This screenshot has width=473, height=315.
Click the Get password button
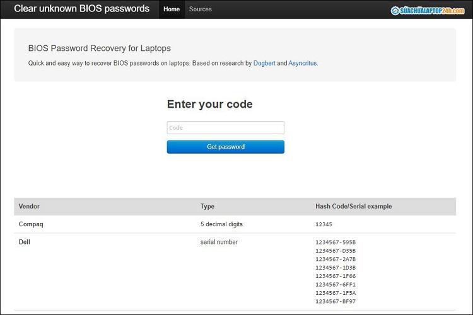coord(225,147)
